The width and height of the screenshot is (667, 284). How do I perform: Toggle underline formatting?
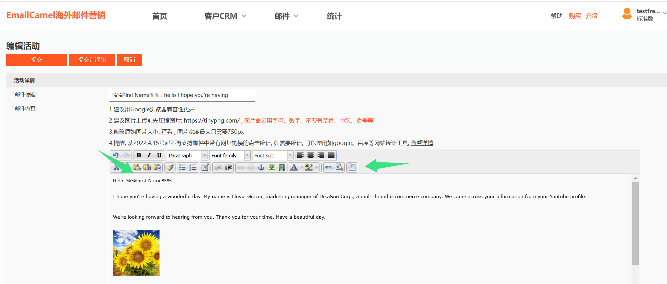pyautogui.click(x=159, y=155)
